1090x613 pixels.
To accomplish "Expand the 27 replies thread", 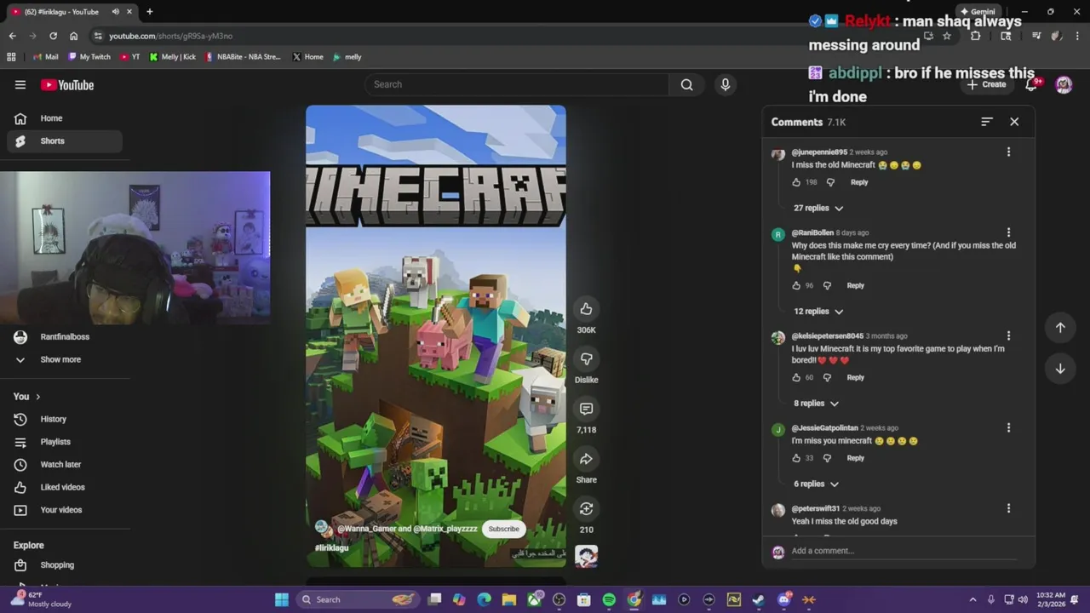I will [x=818, y=208].
